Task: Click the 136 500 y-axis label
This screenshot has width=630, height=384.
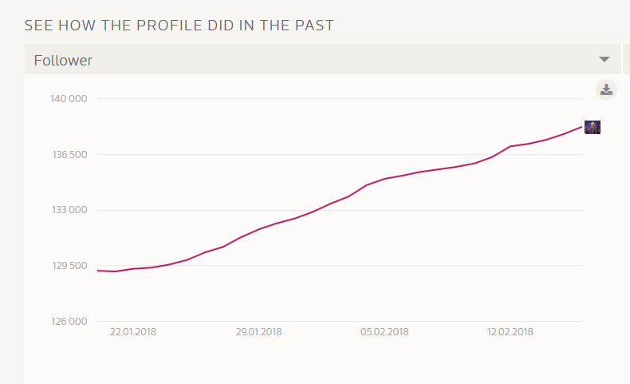Action: click(x=68, y=154)
